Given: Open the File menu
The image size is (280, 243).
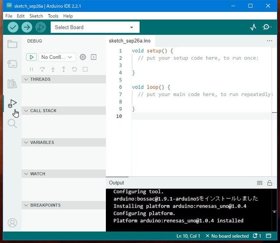Looking at the screenshot, I should [9, 16].
